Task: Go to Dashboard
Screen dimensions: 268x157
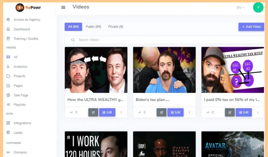Action: (x=22, y=29)
